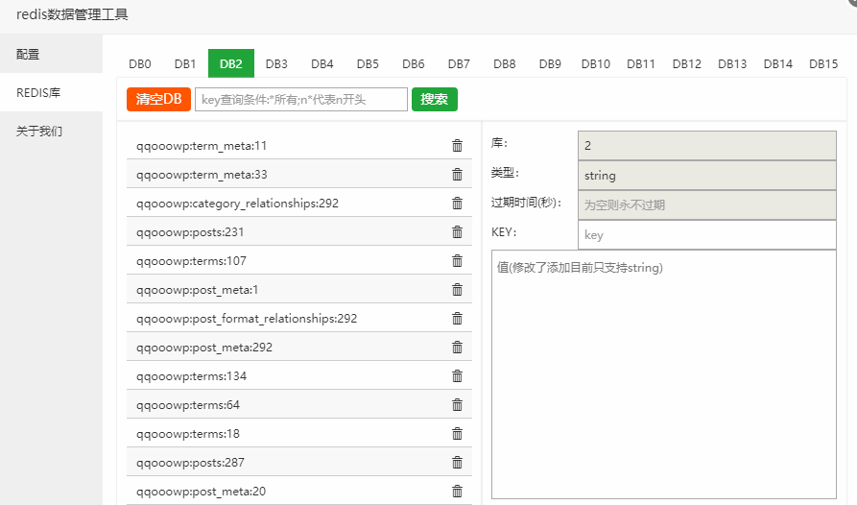Open the DB9 database tab
Viewport: 857px width, 505px height.
click(550, 64)
